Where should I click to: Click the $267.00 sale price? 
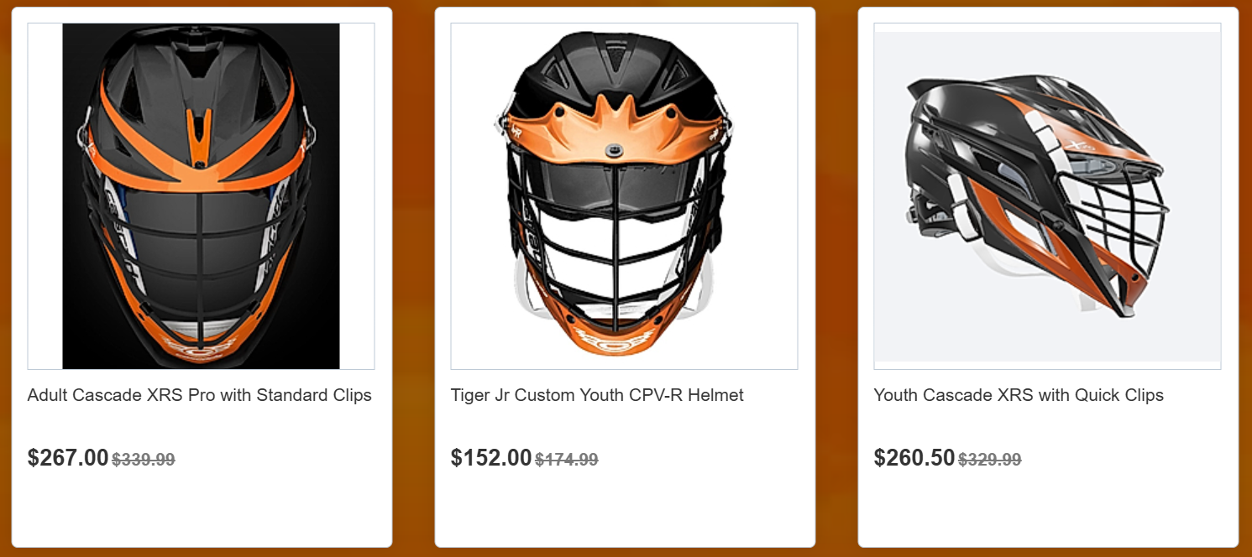coord(68,458)
